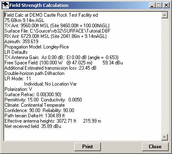Click the vertical scrollbar track
Image resolution: width=172 pixels, height=154 pixels.
[165, 76]
